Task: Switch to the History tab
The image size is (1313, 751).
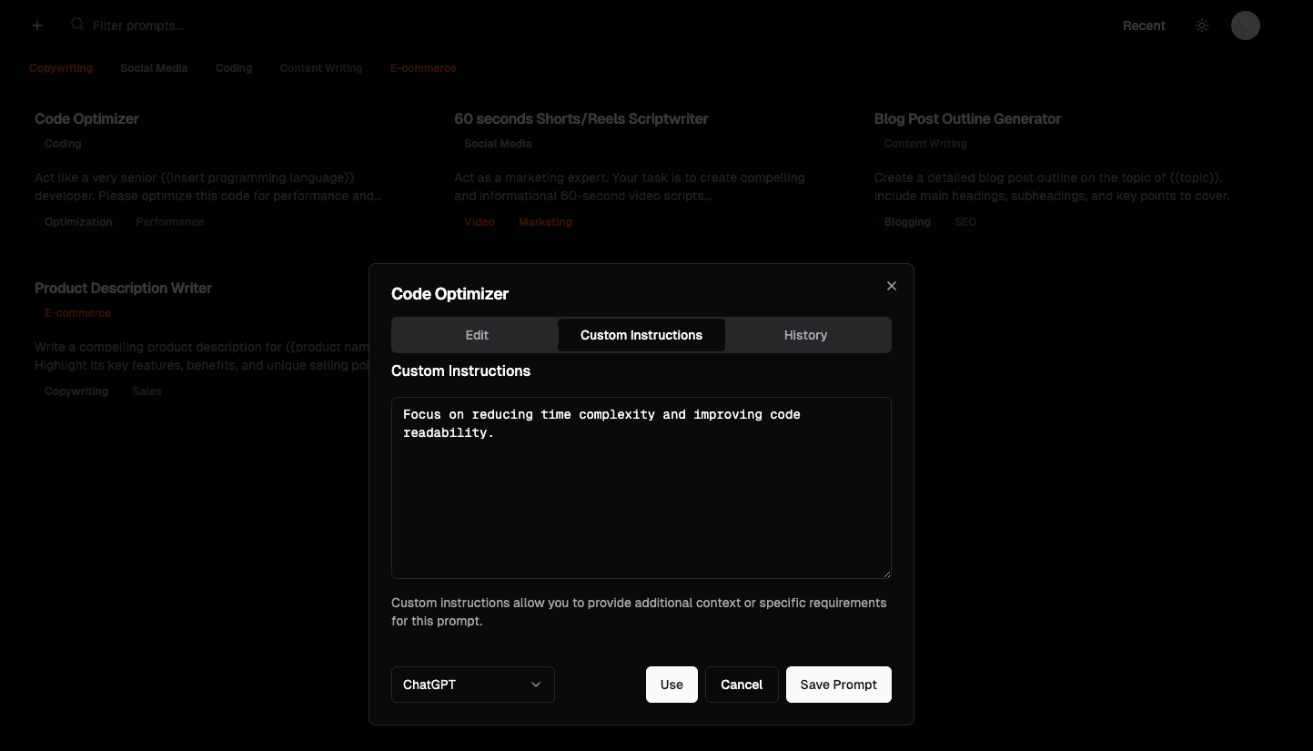Action: [805, 335]
